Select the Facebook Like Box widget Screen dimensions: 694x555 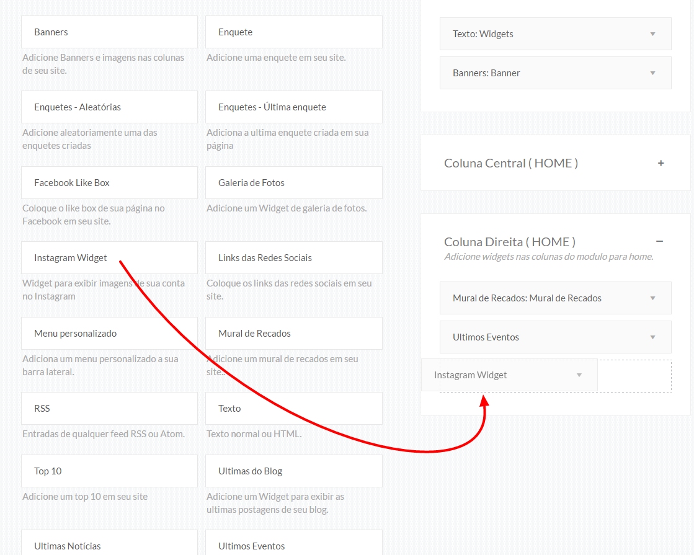(x=109, y=183)
